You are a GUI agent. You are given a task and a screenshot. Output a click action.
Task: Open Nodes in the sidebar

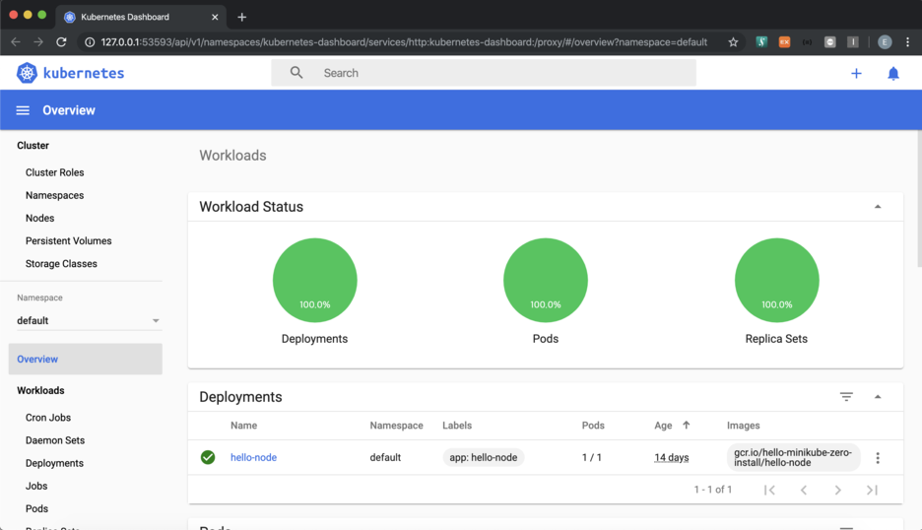point(40,219)
